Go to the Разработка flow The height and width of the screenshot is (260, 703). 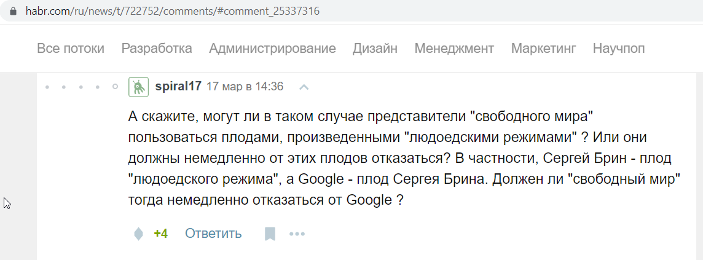tap(157, 49)
